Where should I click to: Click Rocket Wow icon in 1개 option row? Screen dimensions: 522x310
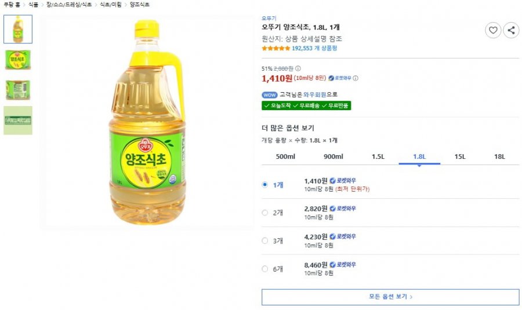pyautogui.click(x=332, y=181)
